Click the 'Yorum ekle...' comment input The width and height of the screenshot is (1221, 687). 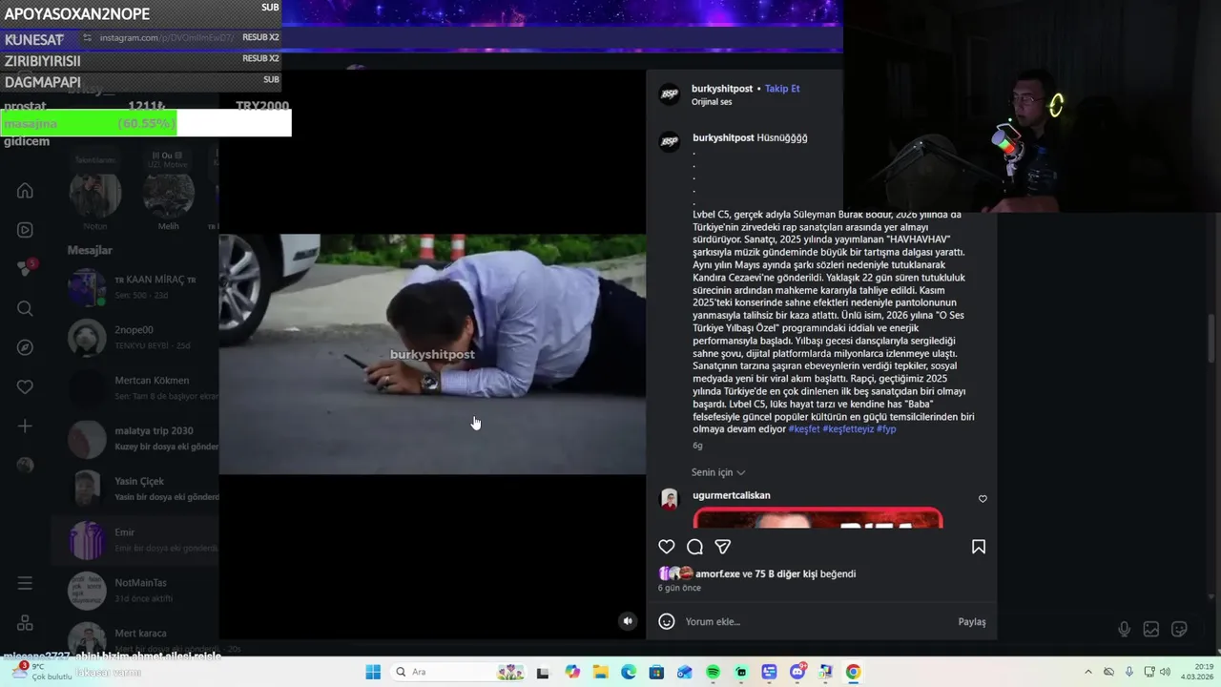816,621
